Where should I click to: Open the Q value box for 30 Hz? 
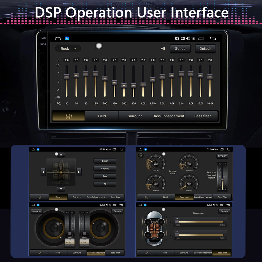[67, 60]
